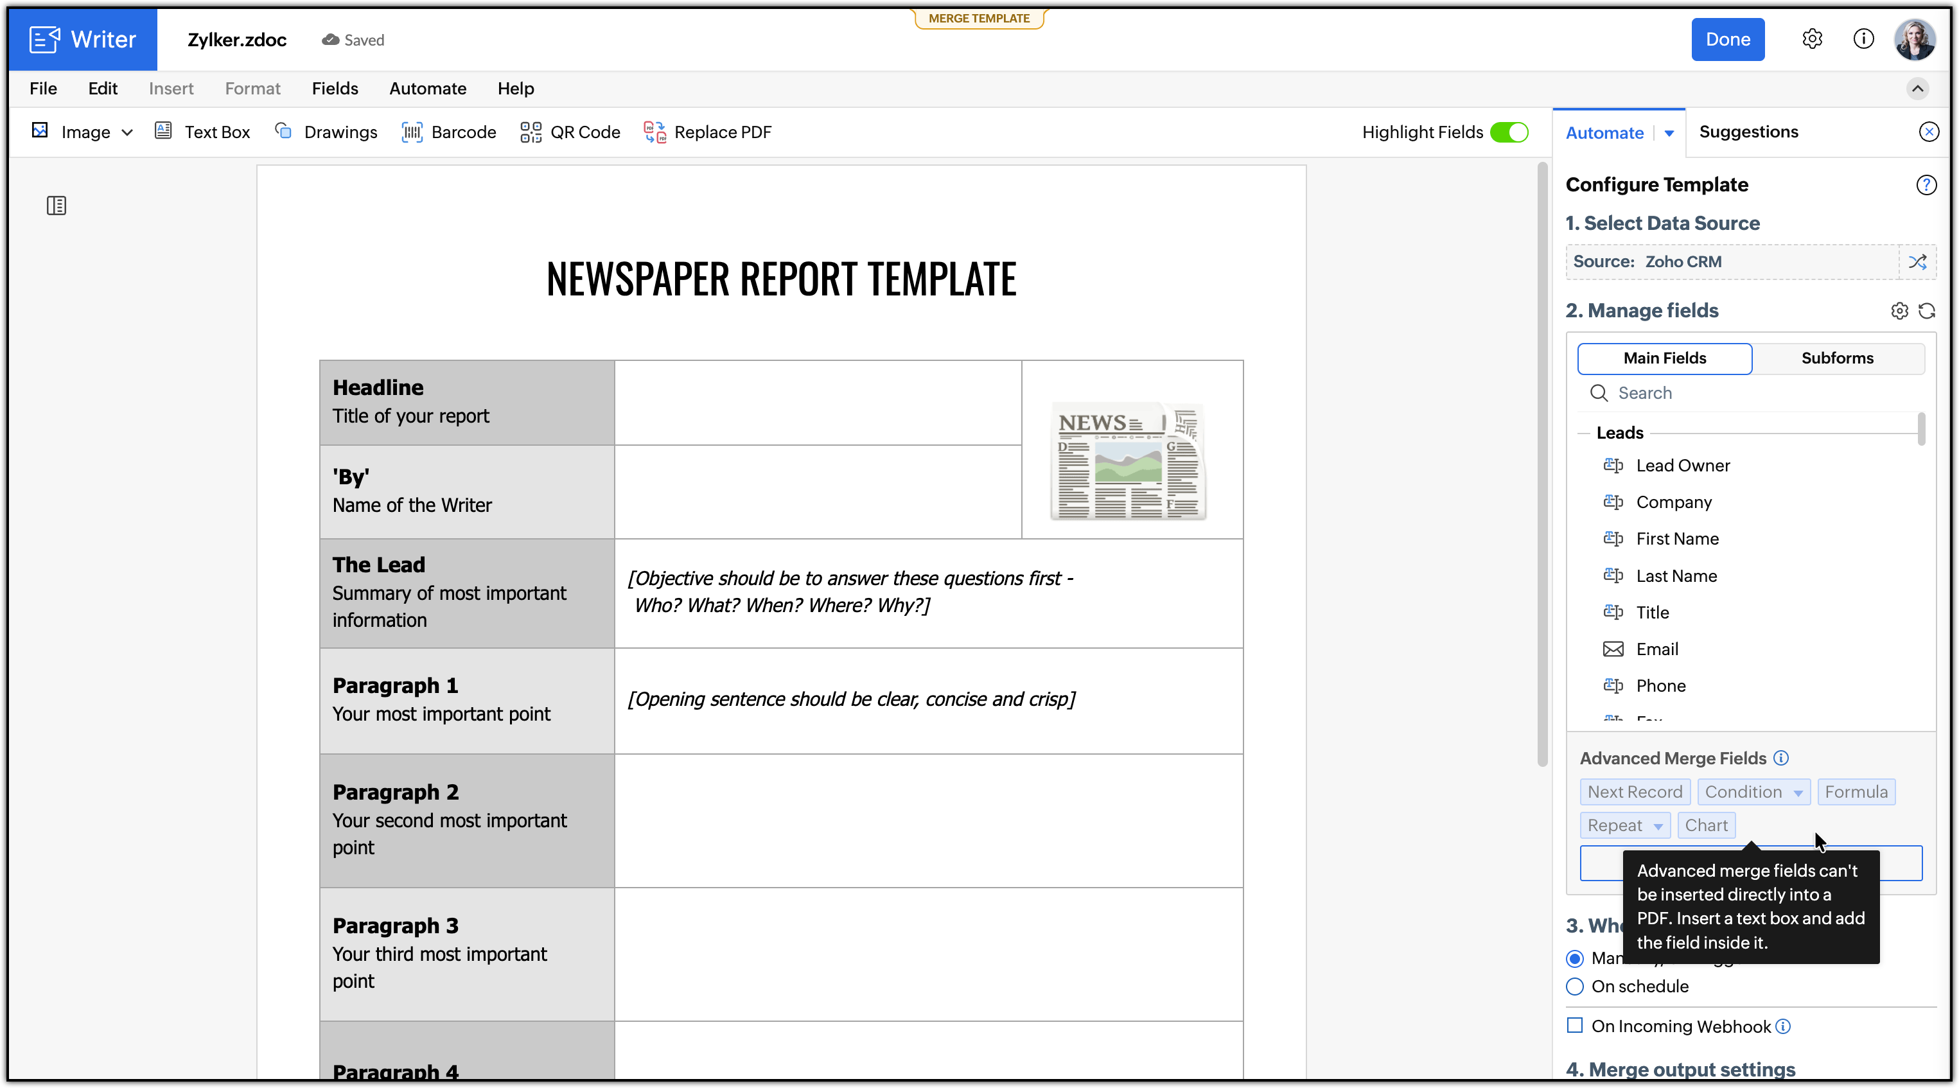The image size is (1959, 1088).
Task: Select the Last Name field
Action: (x=1676, y=575)
